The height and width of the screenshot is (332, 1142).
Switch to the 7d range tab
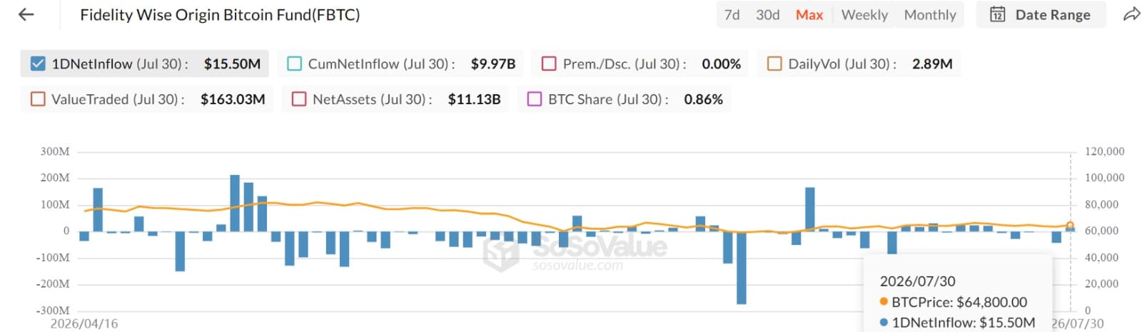[x=732, y=15]
